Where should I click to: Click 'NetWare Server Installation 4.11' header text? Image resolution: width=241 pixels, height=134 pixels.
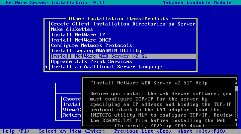(x=55, y=3)
